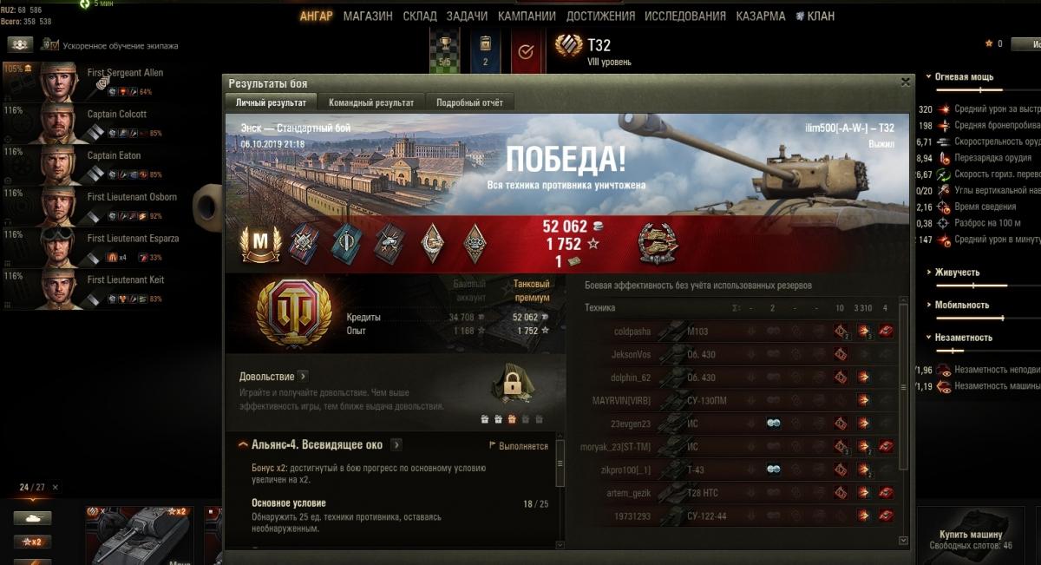Click the platoon medal on the red banner

coord(658,243)
